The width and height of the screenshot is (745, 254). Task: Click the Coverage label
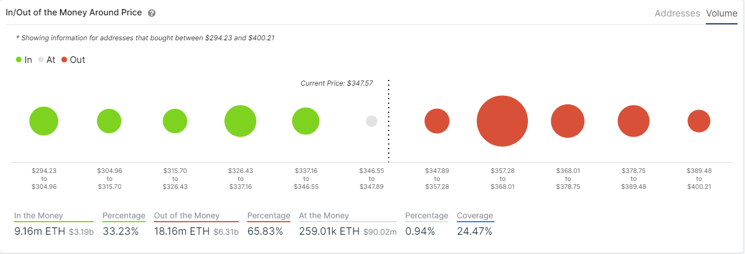(x=475, y=215)
